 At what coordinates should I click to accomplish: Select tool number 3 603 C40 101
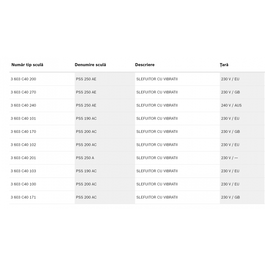click(x=23, y=119)
